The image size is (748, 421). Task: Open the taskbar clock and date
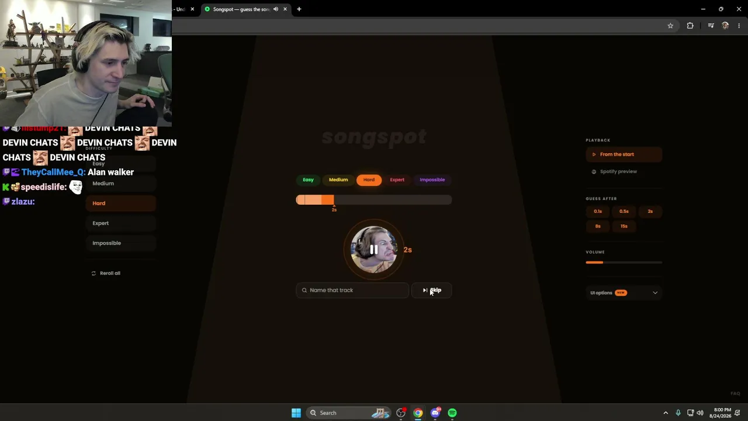coord(721,413)
